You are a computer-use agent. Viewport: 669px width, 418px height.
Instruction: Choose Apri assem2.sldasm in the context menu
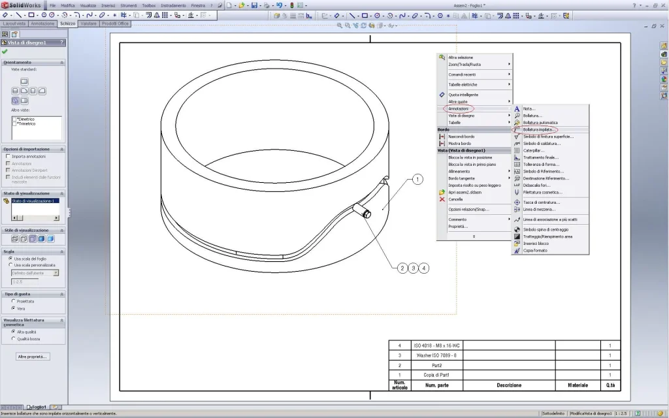(x=474, y=193)
